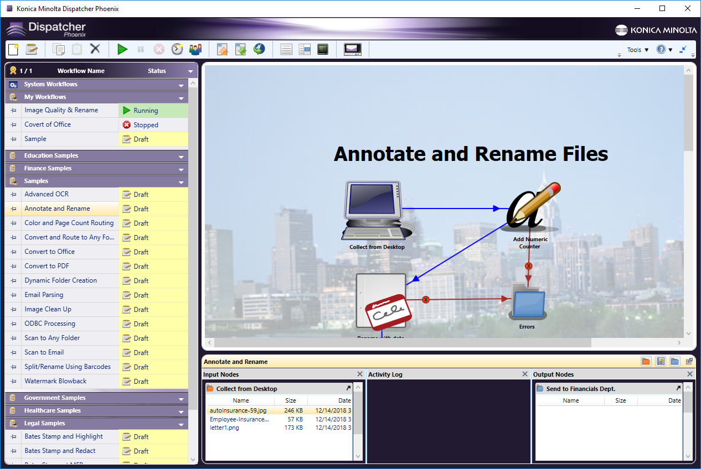This screenshot has width=701, height=469.
Task: Select the Image Clean Up workflow
Action: (x=48, y=309)
